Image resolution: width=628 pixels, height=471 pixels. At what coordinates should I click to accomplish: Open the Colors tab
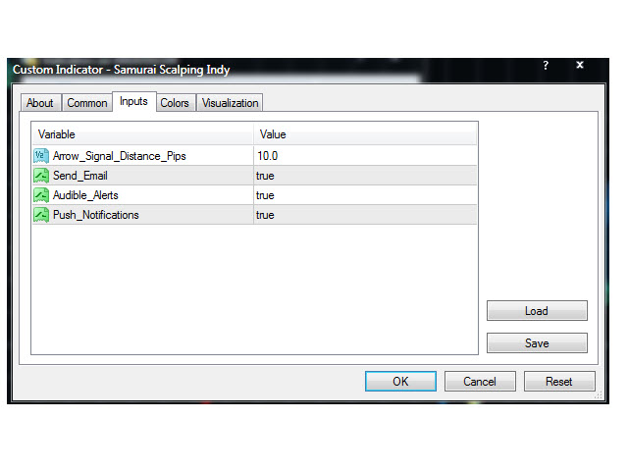175,103
